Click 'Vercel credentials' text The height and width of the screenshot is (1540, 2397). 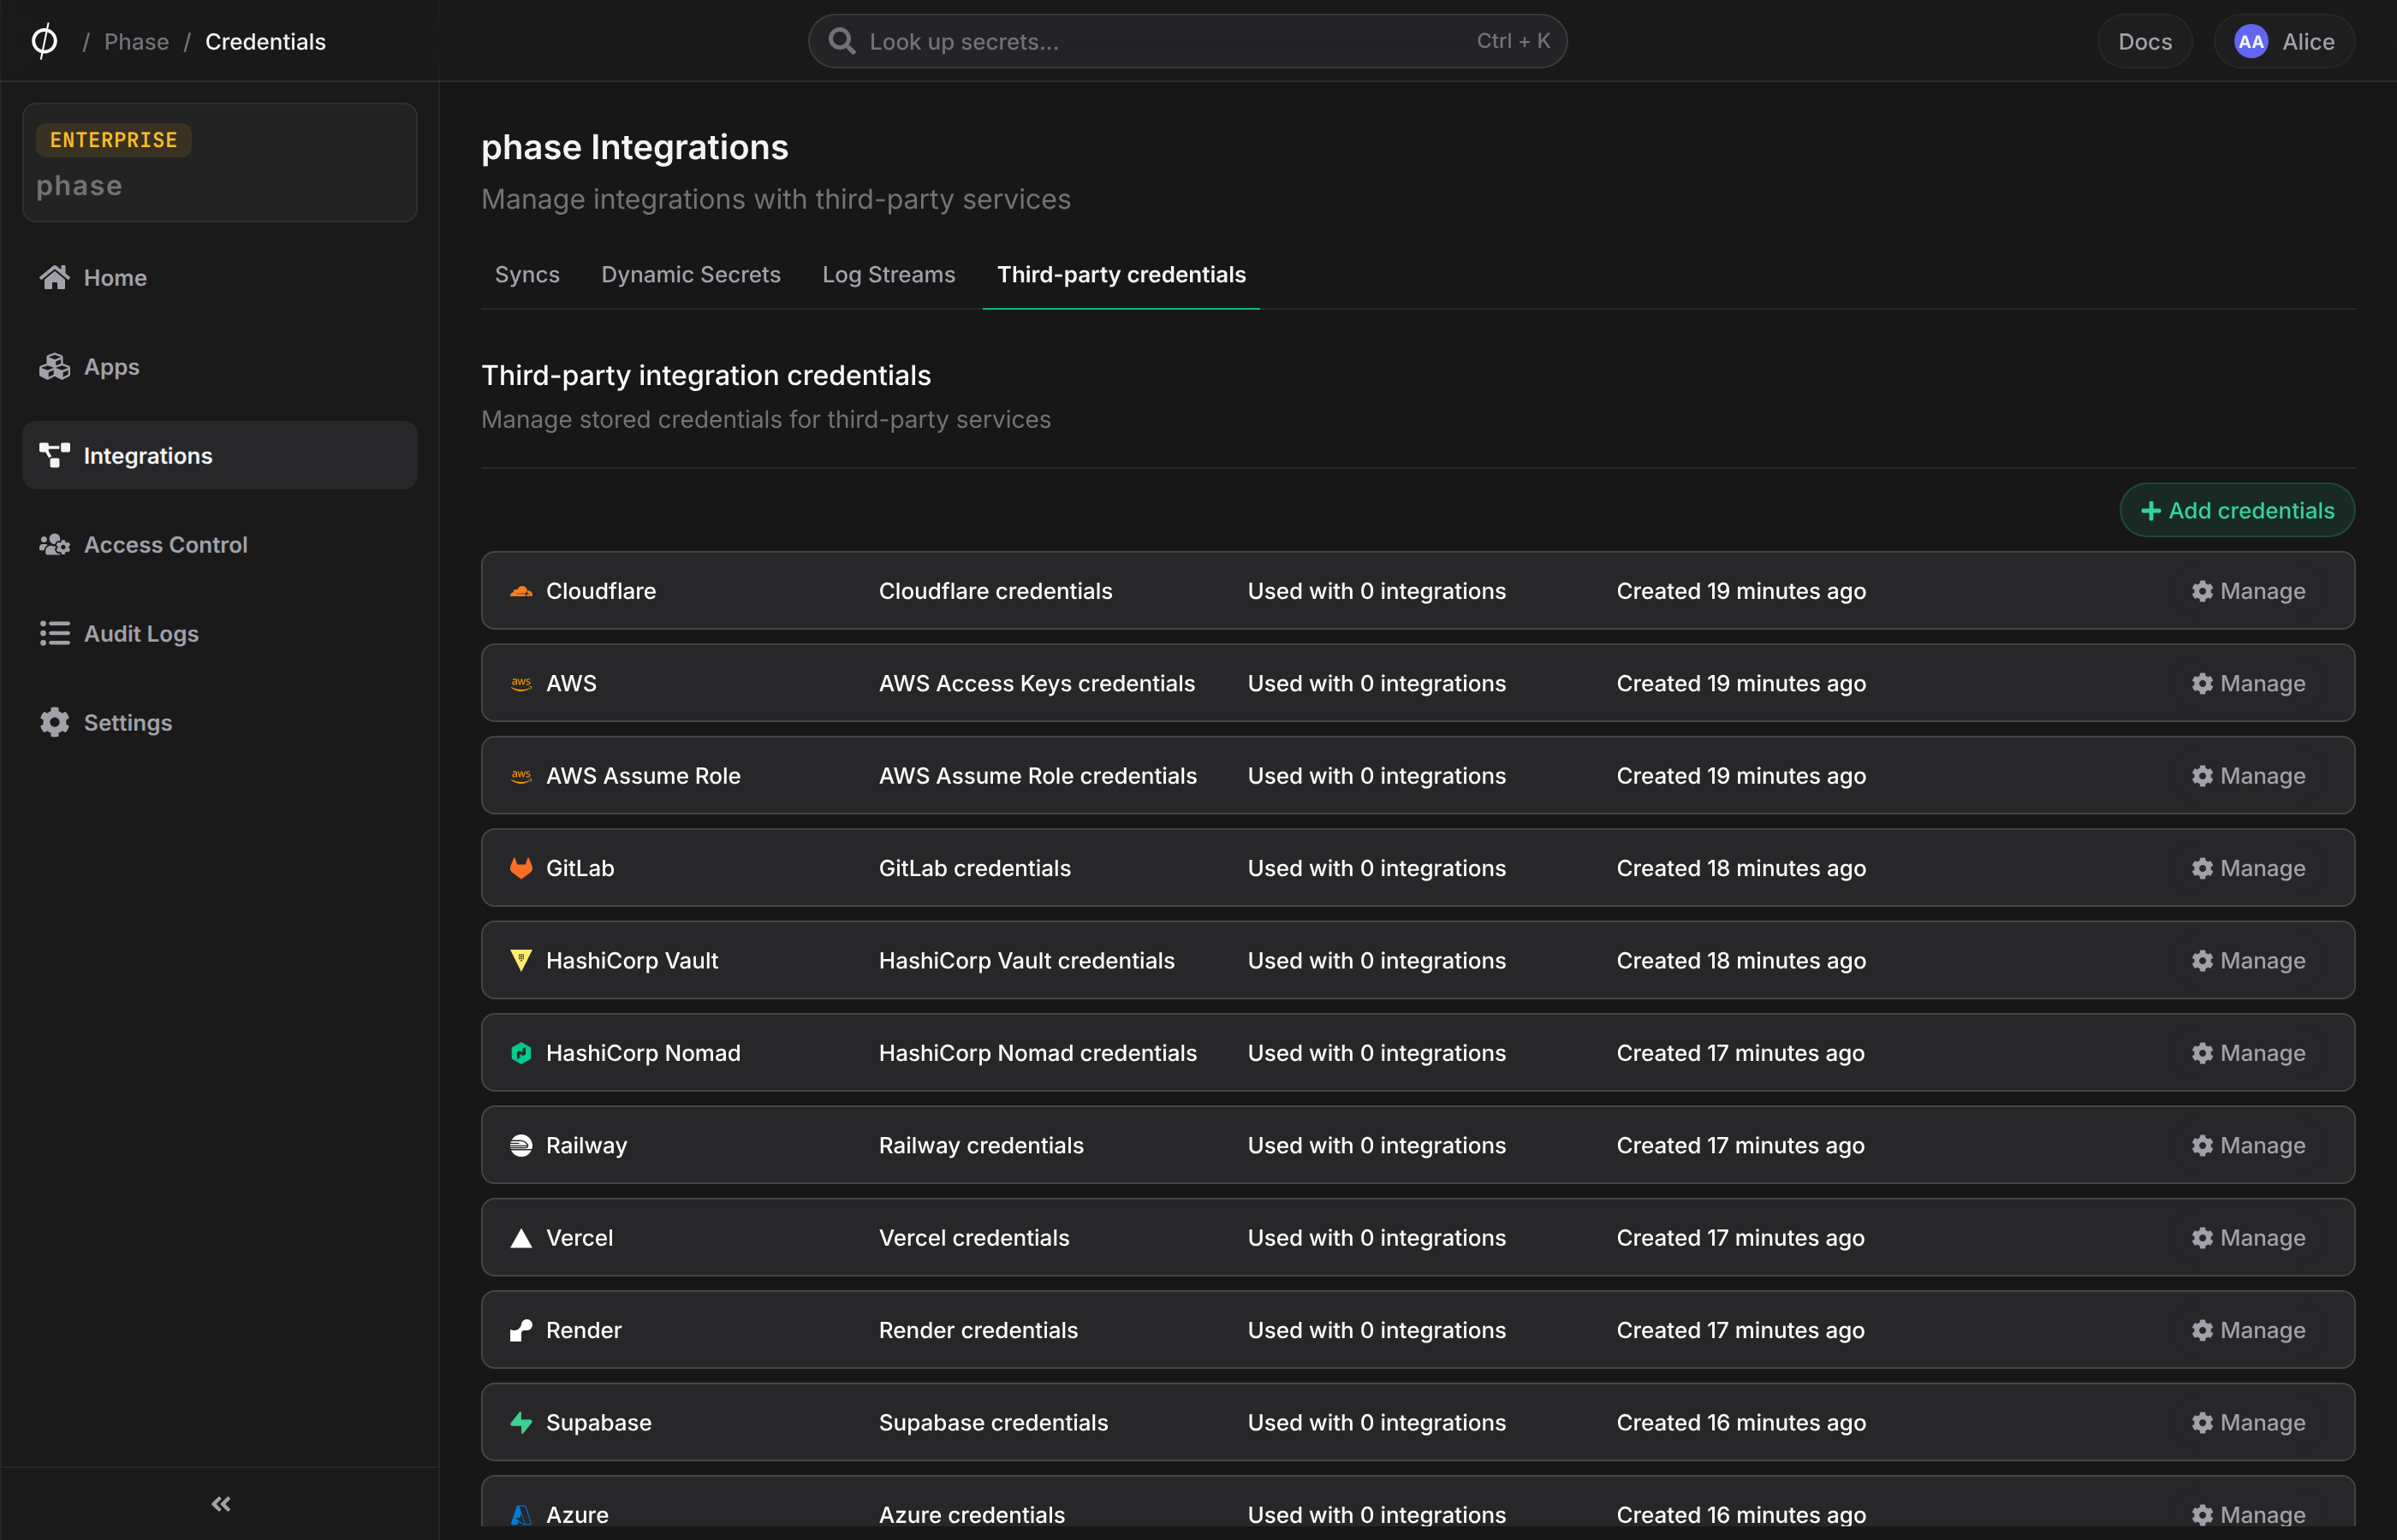point(973,1238)
